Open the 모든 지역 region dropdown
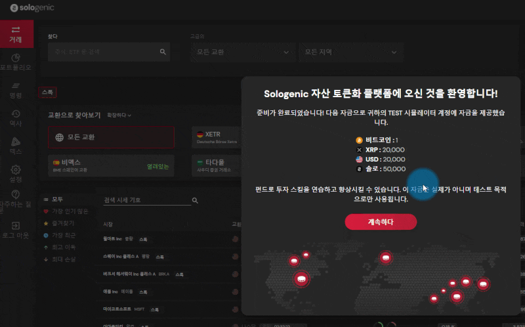525x327 pixels. point(351,53)
